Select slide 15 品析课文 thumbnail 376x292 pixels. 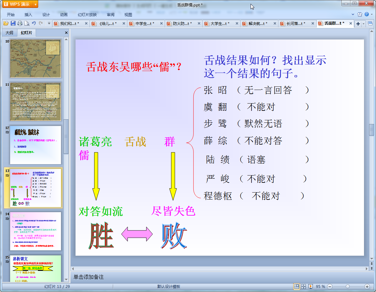point(35,269)
